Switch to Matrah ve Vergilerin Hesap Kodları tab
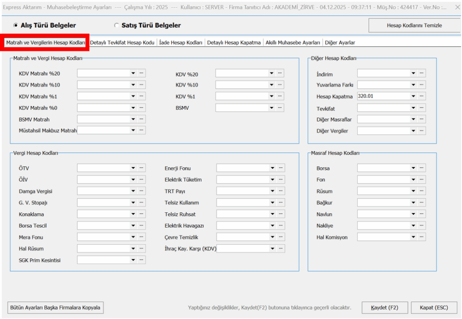The image size is (462, 319). [46, 43]
